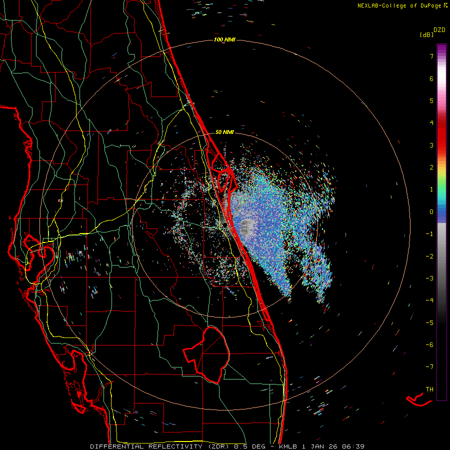This screenshot has width=450, height=450.
Task: Click the -6 value on the color scale
Action: coord(429,345)
